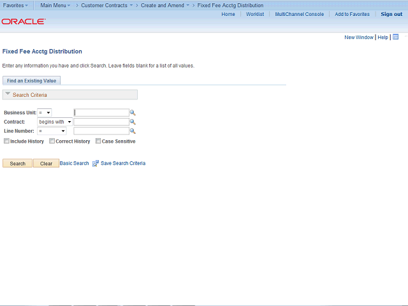Open the Worklist link
408x306 pixels.
(x=255, y=14)
